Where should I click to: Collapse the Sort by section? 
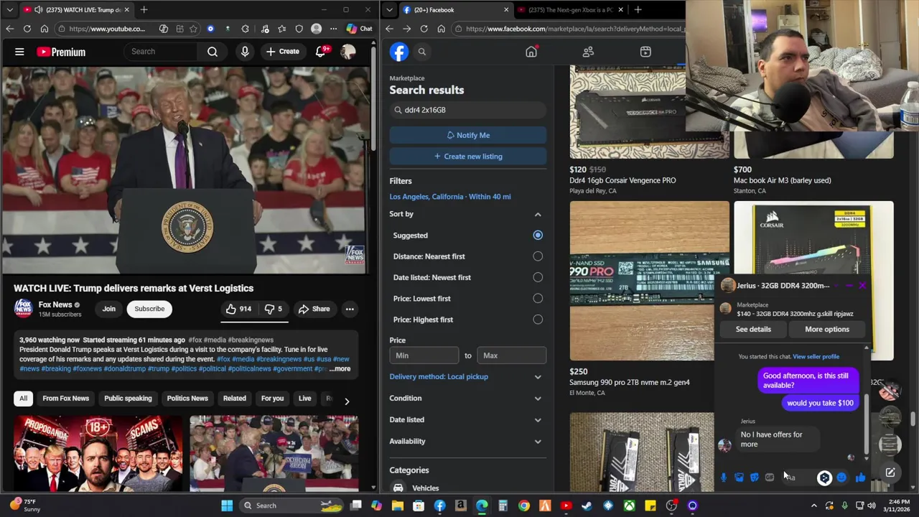538,214
